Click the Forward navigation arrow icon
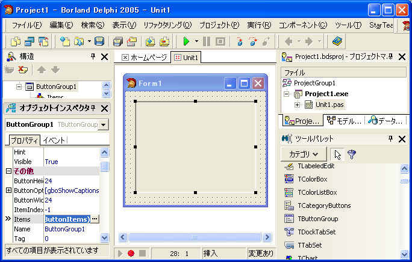 click(x=309, y=41)
